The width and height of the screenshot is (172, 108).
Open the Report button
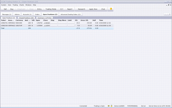coord(70,9)
